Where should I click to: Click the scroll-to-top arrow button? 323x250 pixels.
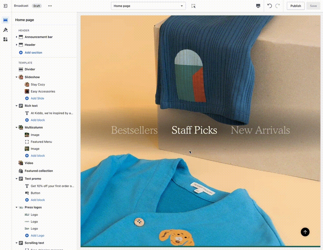point(305,232)
